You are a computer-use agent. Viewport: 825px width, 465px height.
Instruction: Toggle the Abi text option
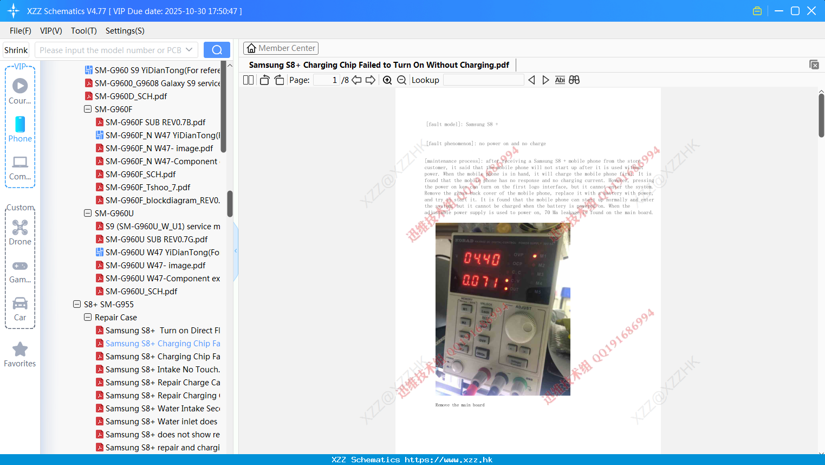coord(560,80)
